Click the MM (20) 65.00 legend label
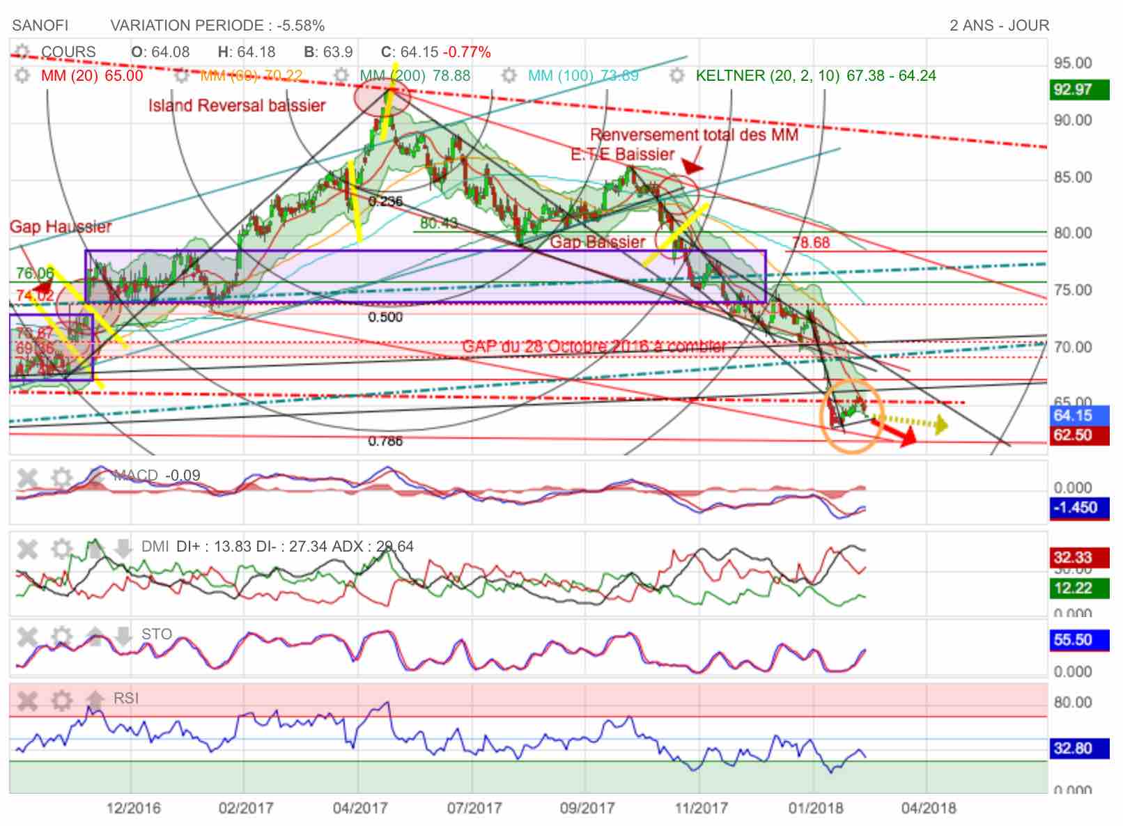Screen dimensions: 1123x826 [x=92, y=75]
